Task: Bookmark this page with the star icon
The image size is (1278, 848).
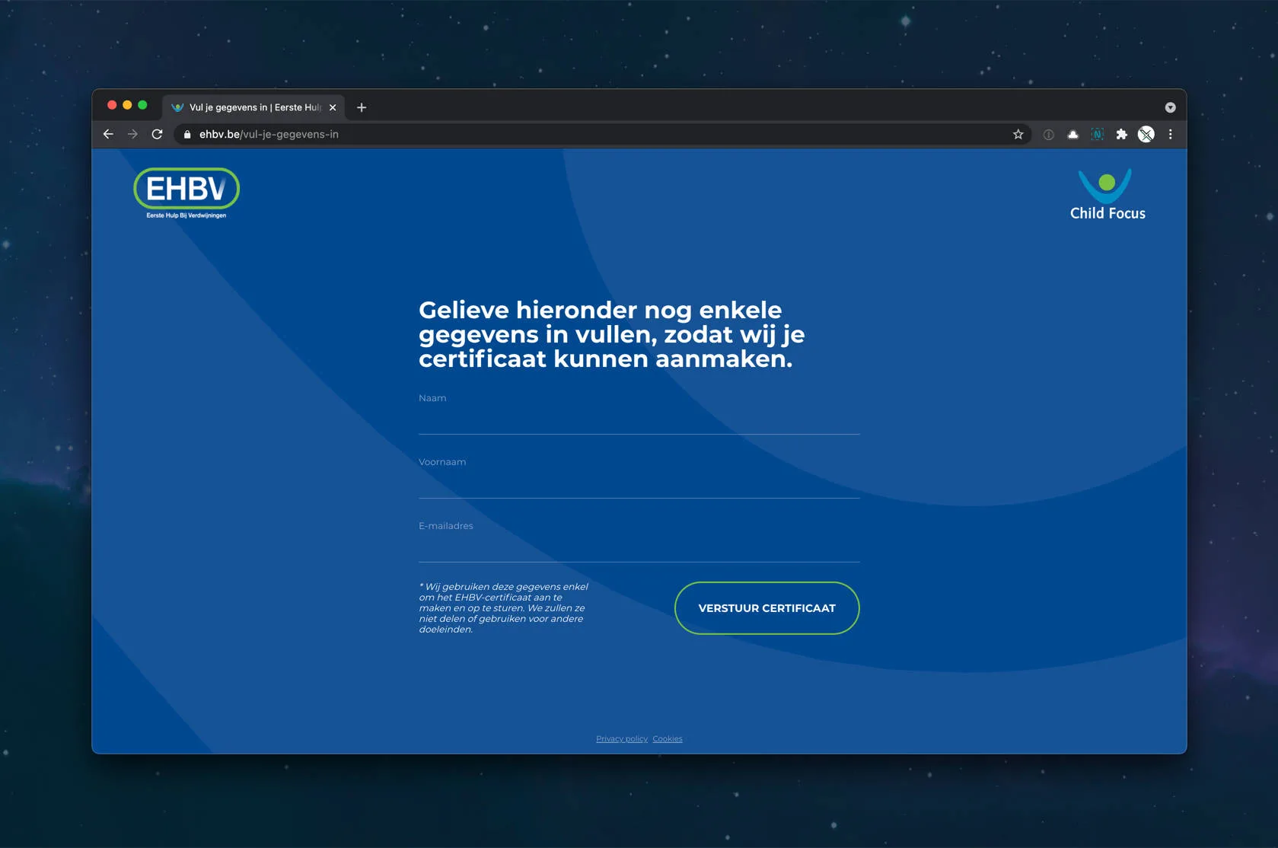Action: tap(1018, 134)
